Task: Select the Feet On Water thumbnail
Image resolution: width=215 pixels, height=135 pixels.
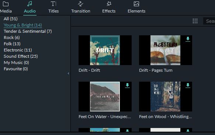Action: point(105,96)
